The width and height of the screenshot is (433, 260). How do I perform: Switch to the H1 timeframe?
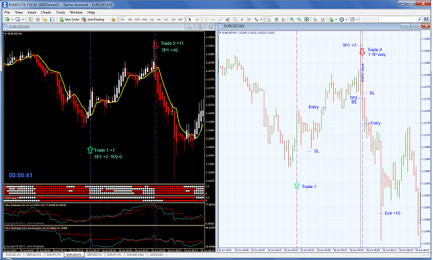pyautogui.click(x=152, y=19)
